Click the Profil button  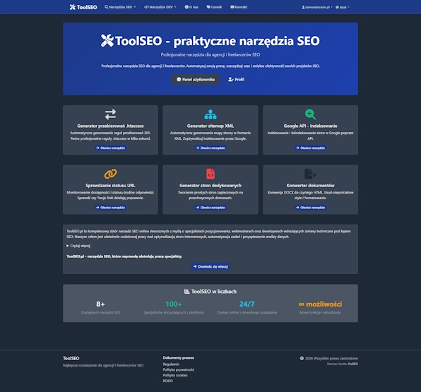[x=236, y=80]
